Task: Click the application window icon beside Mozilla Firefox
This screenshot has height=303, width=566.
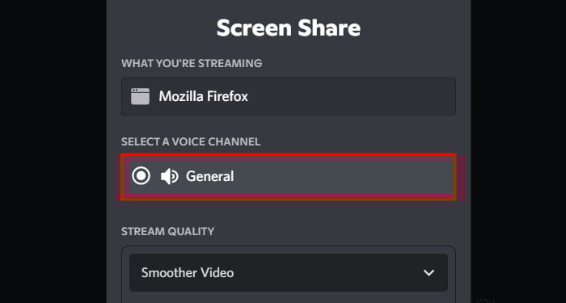Action: coord(140,96)
